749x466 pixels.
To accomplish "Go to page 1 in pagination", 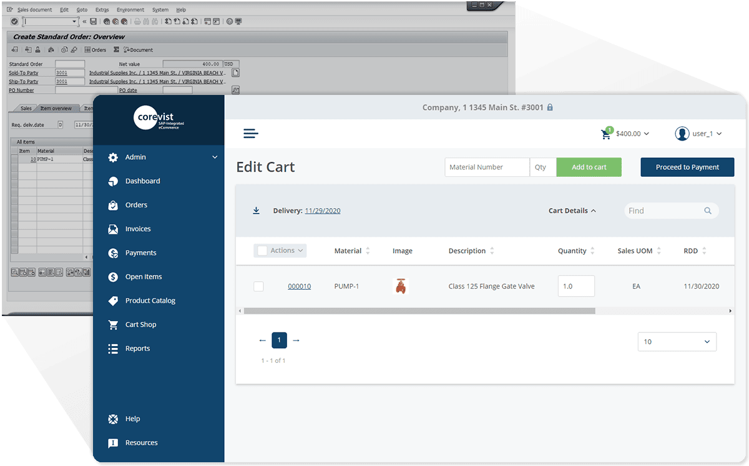I will pyautogui.click(x=279, y=340).
